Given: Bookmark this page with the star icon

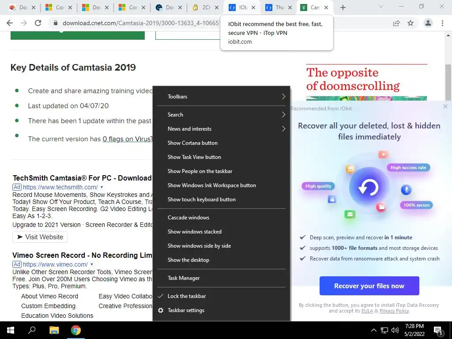Looking at the screenshot, I should [x=411, y=23].
